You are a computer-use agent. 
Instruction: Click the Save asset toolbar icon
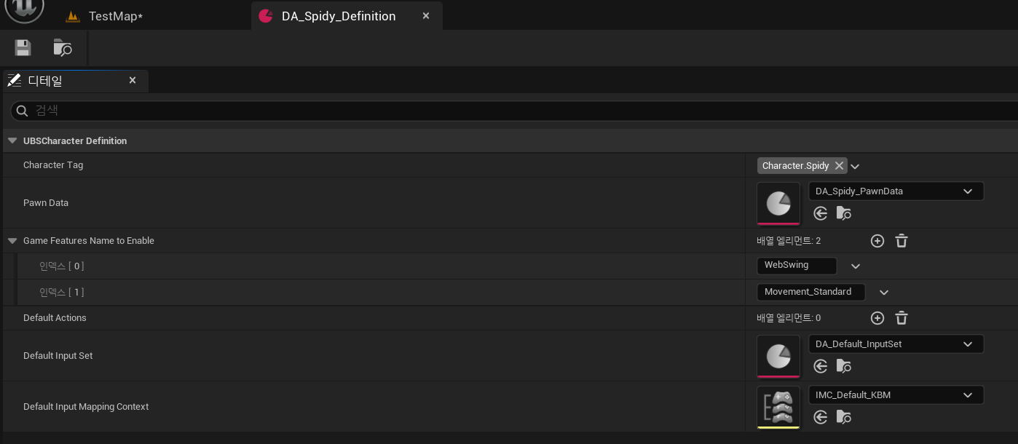coord(23,48)
